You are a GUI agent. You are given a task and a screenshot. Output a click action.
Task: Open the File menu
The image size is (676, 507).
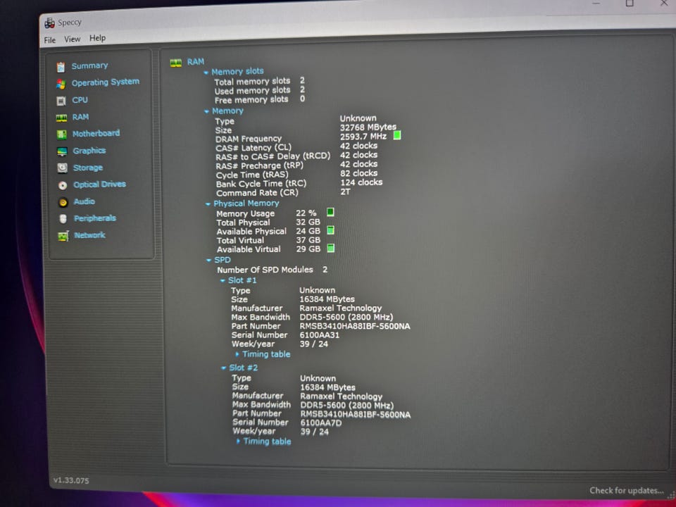[49, 40]
